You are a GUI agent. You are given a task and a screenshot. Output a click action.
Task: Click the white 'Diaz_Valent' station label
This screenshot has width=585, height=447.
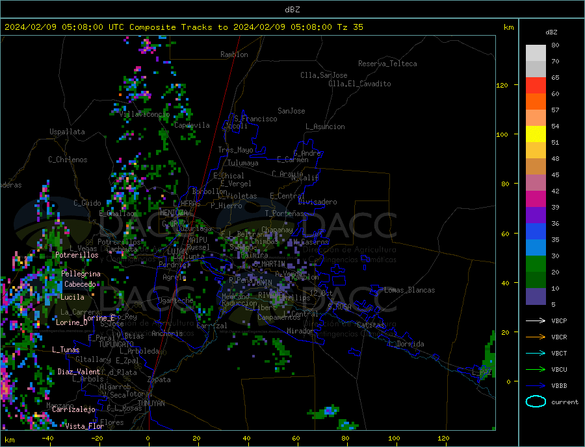79,372
